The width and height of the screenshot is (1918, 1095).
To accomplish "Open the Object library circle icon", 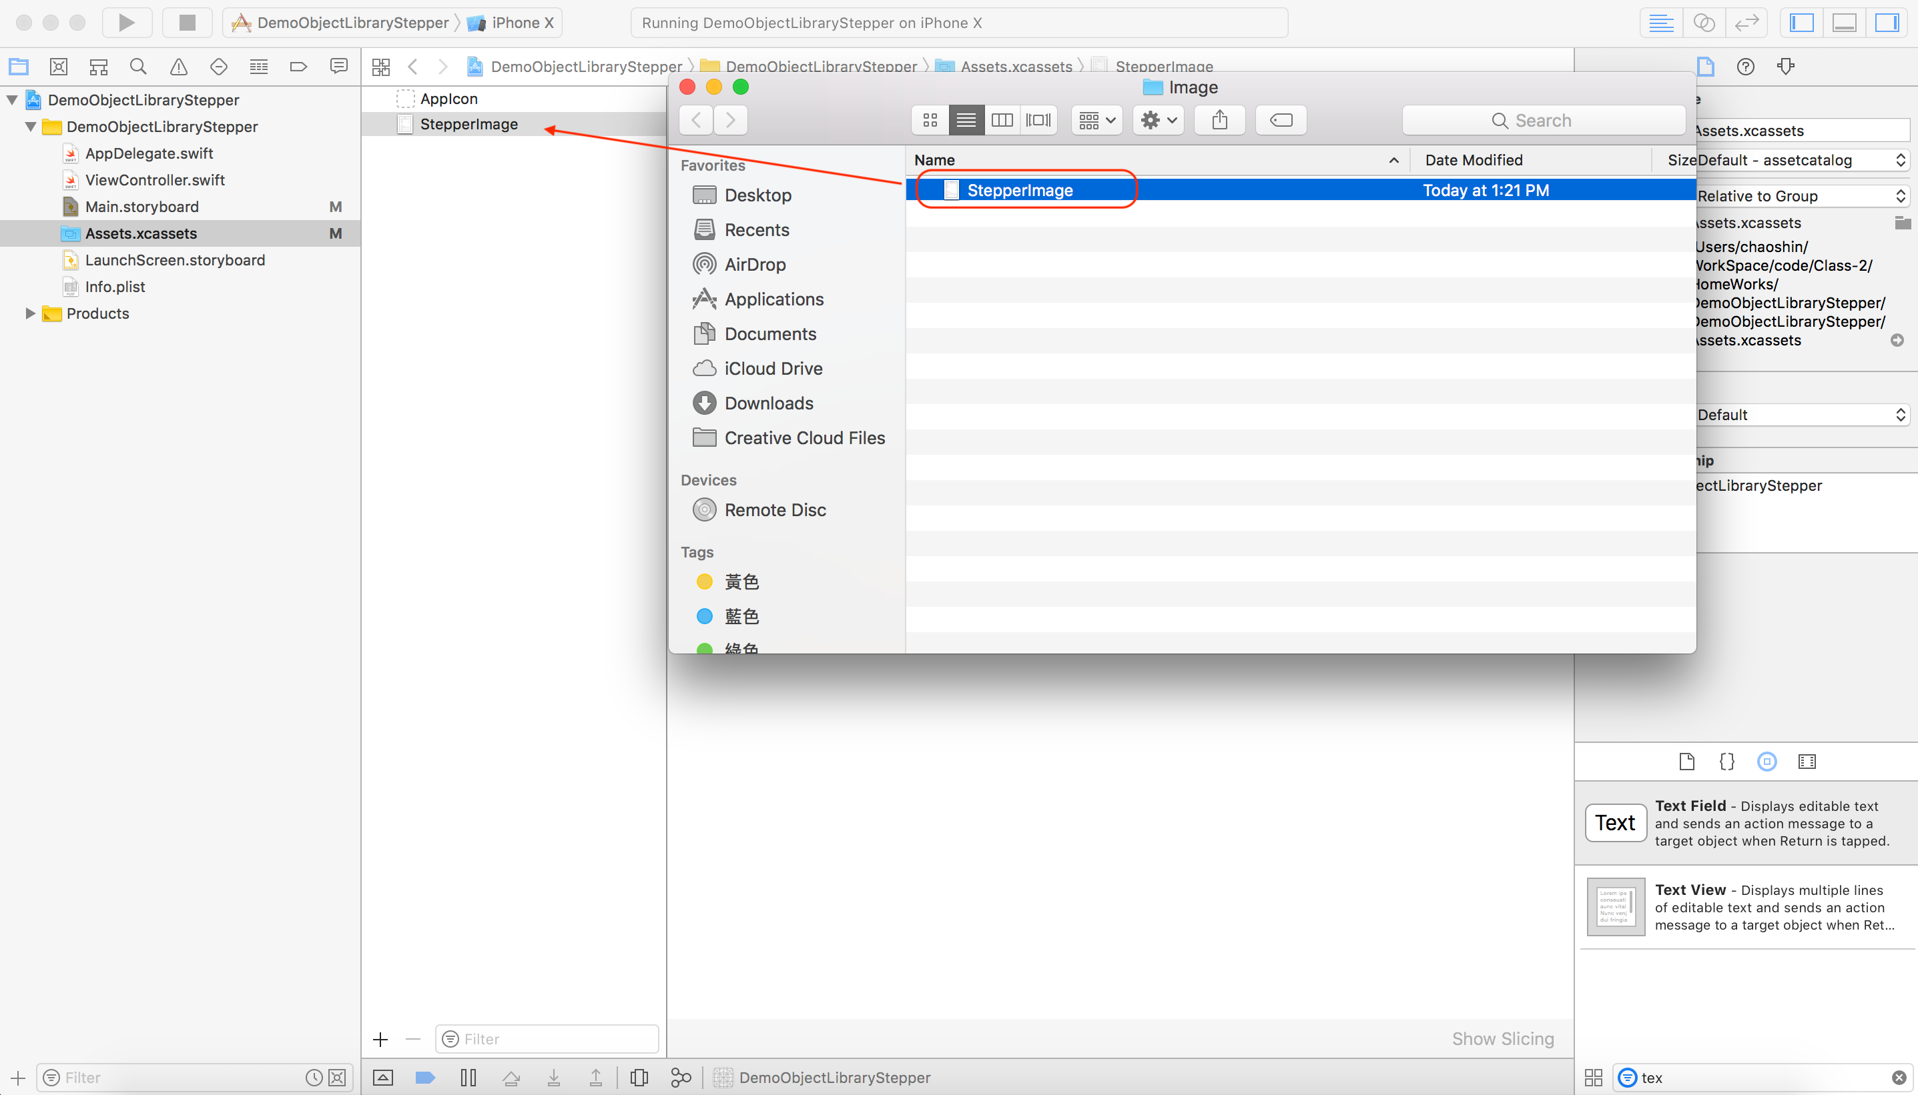I will click(x=1767, y=762).
